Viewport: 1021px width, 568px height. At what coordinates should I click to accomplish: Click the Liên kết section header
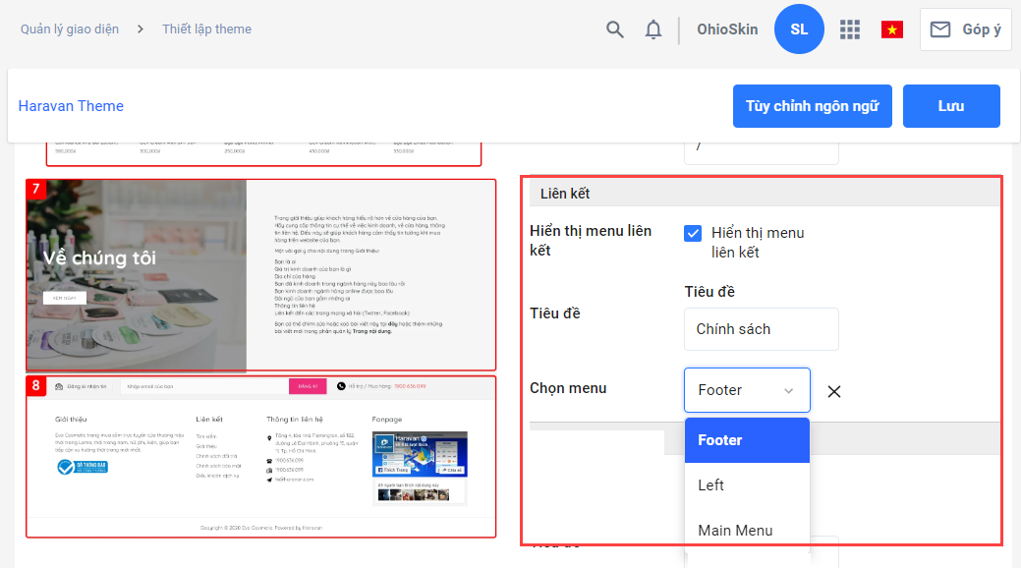click(x=765, y=194)
